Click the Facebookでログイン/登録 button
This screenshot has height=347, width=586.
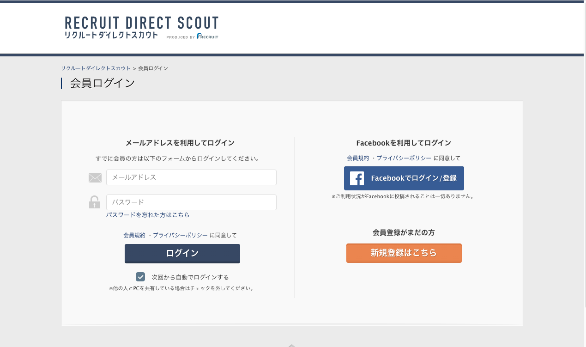(x=404, y=178)
